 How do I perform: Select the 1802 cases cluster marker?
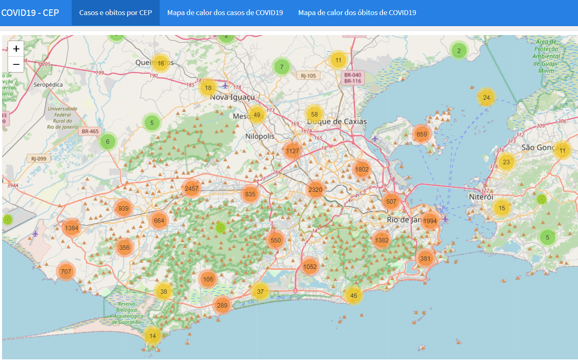pyautogui.click(x=361, y=169)
